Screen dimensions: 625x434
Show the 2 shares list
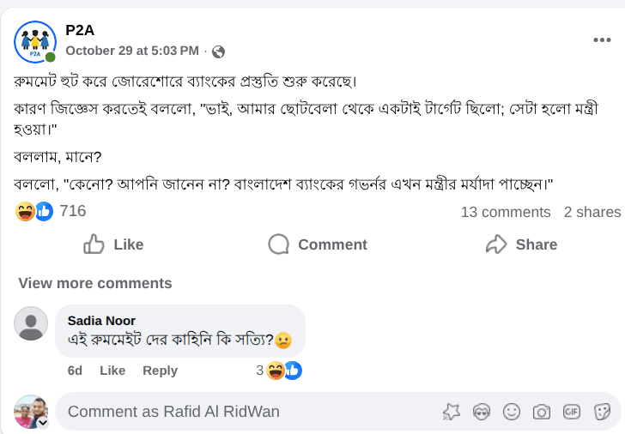pos(592,212)
